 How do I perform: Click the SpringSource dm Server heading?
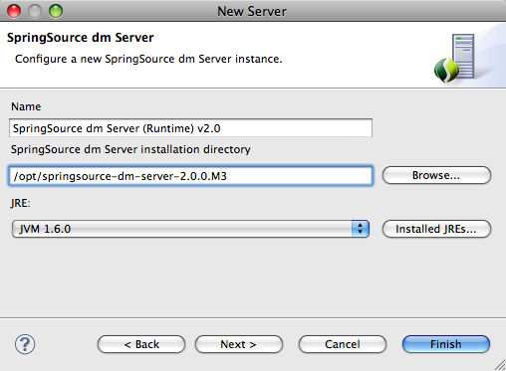81,38
